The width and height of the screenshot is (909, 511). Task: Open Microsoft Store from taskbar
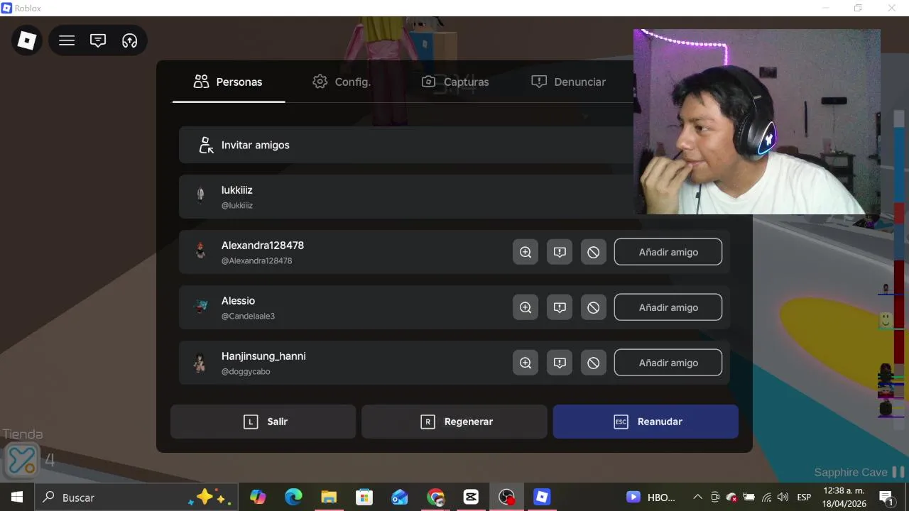364,497
